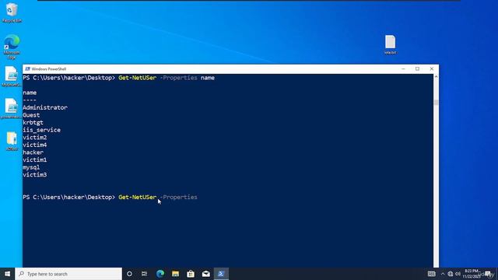Click the 'victim4' output line

[x=35, y=145]
